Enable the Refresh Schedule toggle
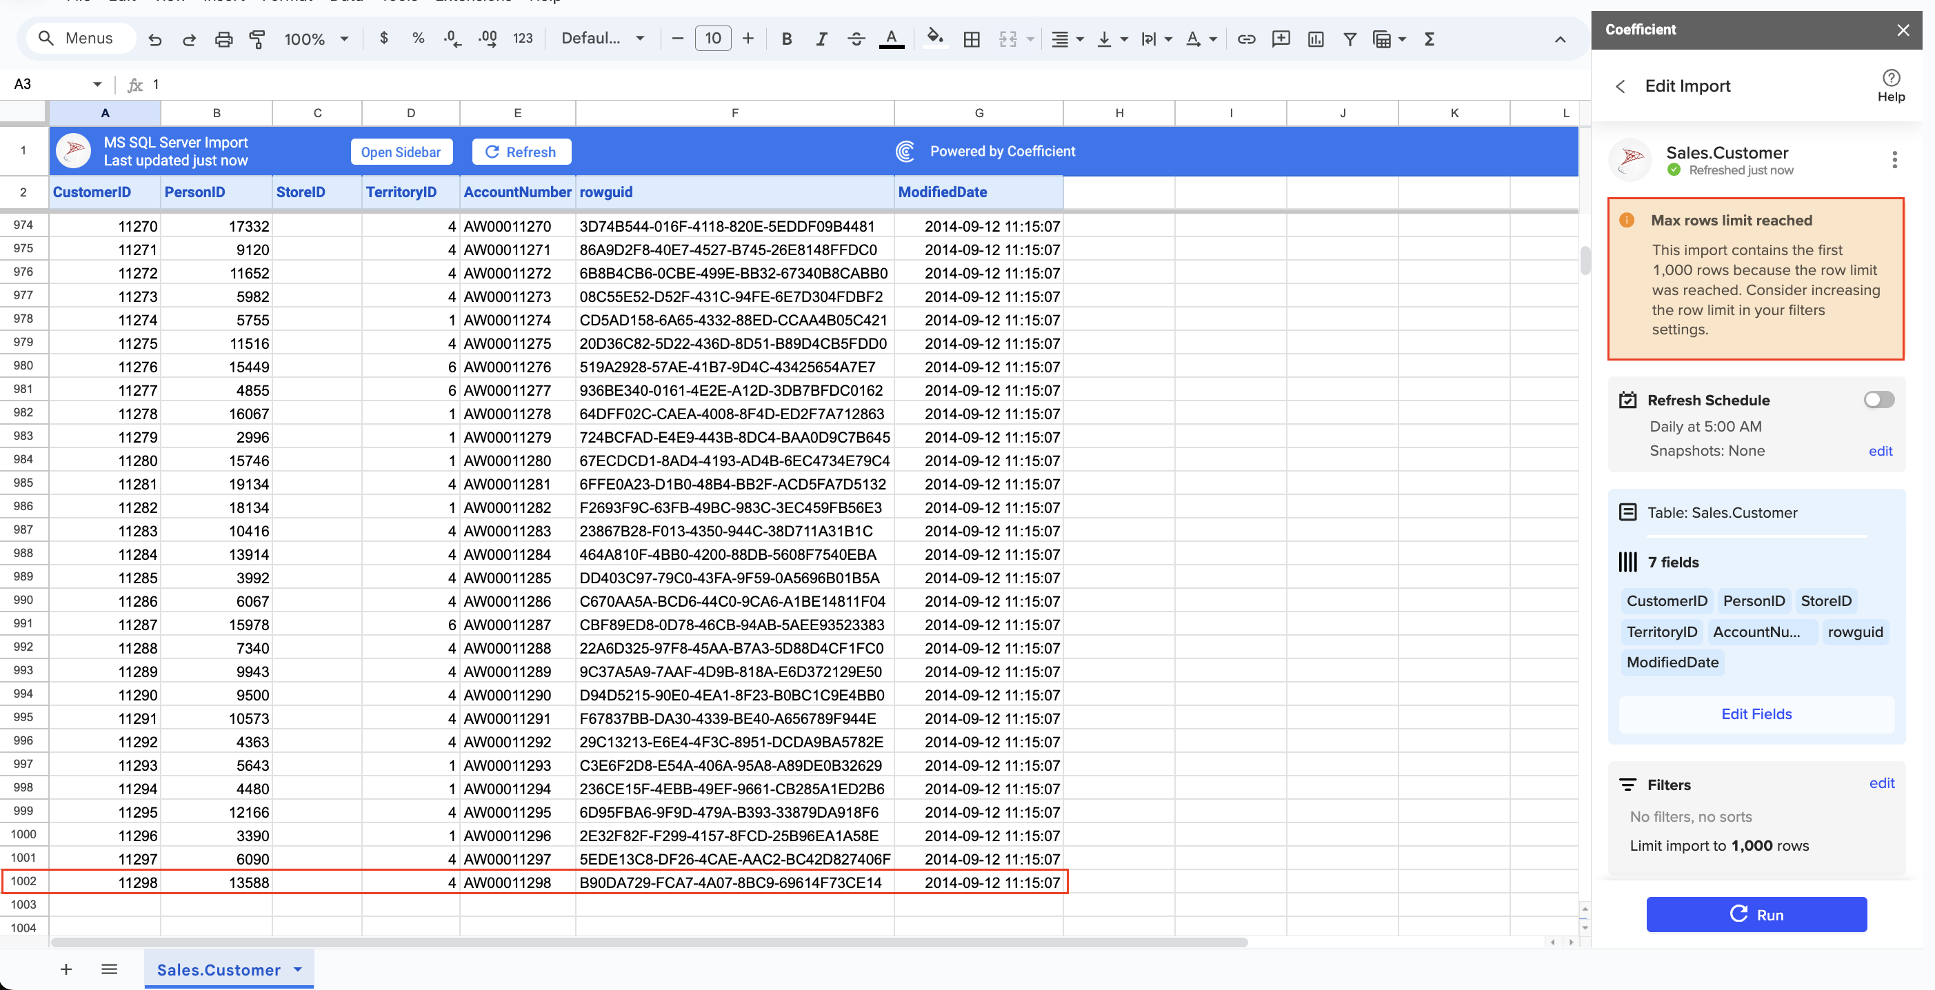The height and width of the screenshot is (990, 1935). 1878,400
